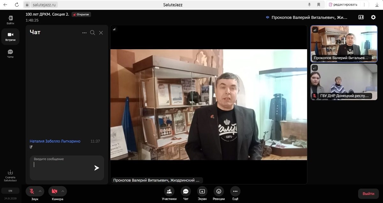
Task: Open the Участники participants panel
Action: point(169,191)
